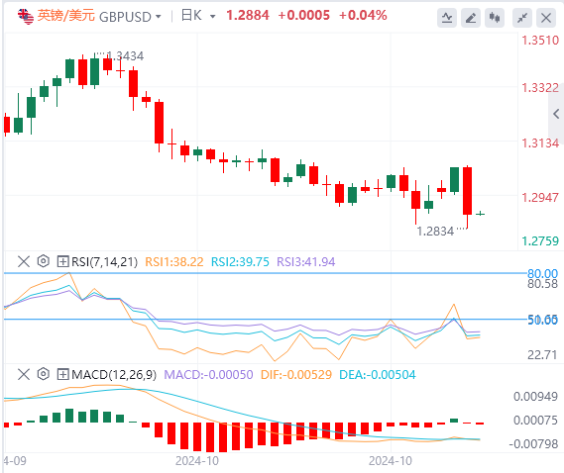
Task: Expand the right side panel arrow
Action: pos(556,114)
